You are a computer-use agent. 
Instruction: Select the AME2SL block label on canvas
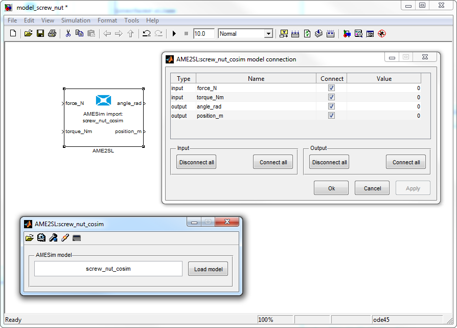[x=103, y=150]
